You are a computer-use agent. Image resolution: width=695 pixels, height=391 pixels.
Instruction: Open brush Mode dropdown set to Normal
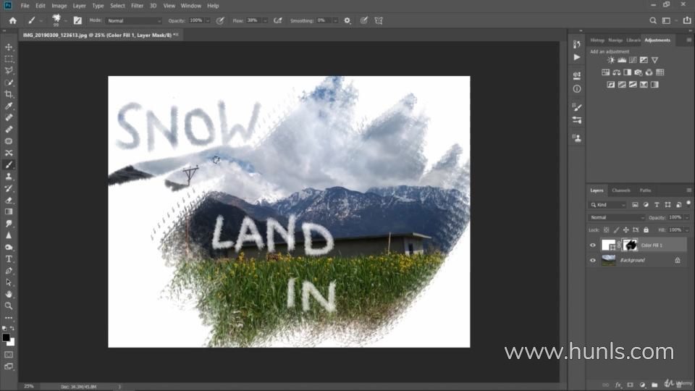133,20
